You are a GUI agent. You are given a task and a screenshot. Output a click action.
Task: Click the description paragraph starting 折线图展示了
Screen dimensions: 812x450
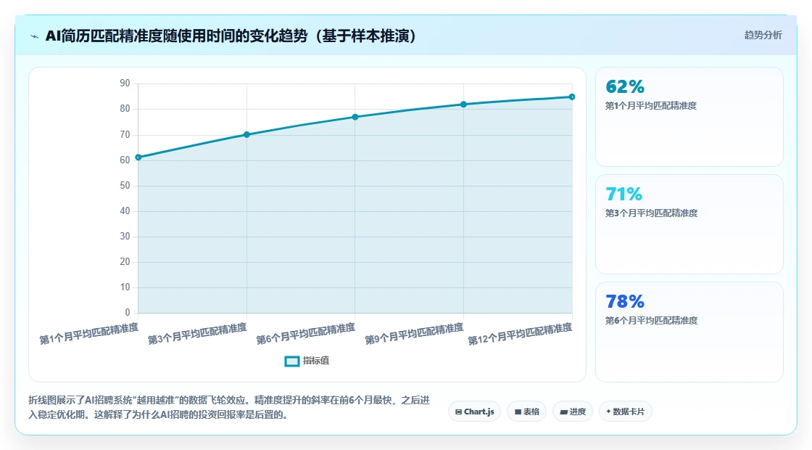pos(229,407)
